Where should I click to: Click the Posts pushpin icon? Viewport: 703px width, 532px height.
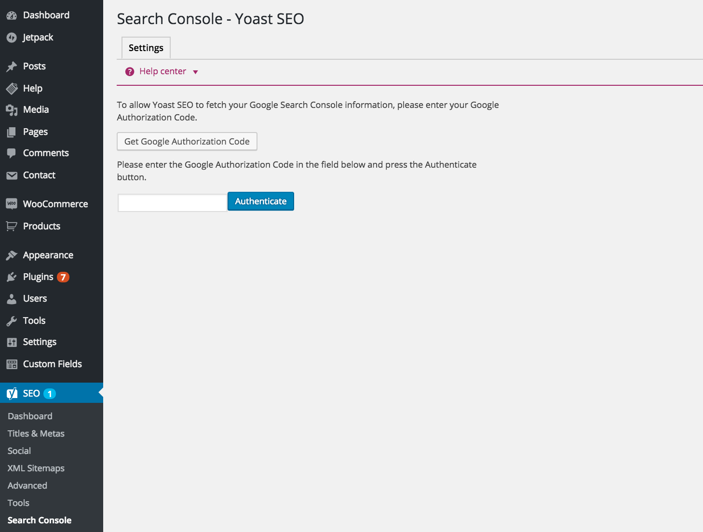click(x=12, y=66)
